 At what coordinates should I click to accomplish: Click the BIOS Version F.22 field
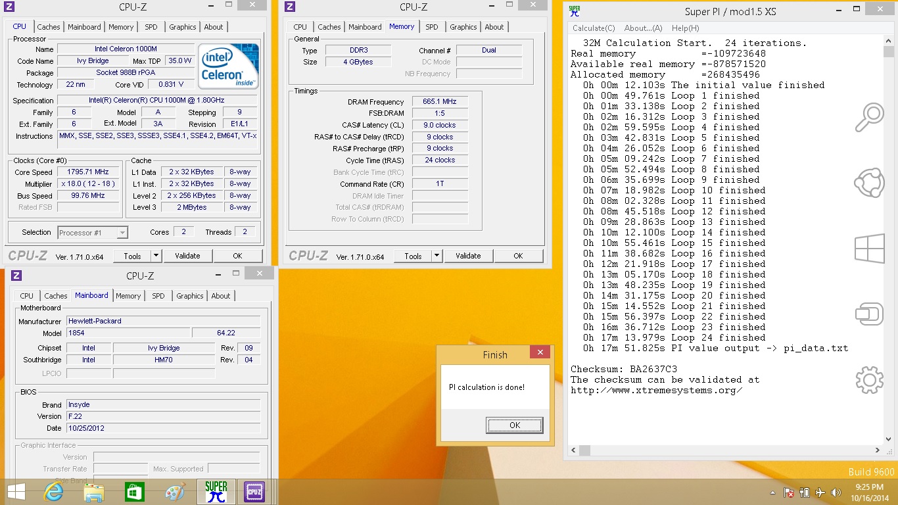[x=163, y=416]
